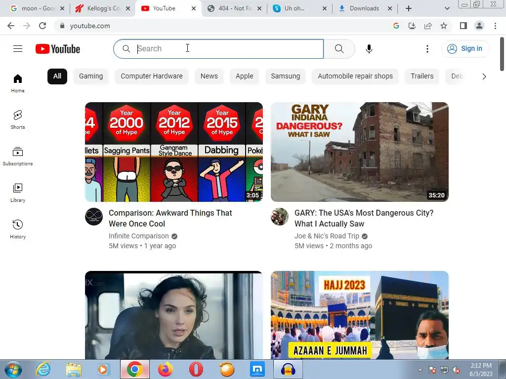This screenshot has width=506, height=379.
Task: Select Computer Hardware filter chip
Action: click(152, 76)
